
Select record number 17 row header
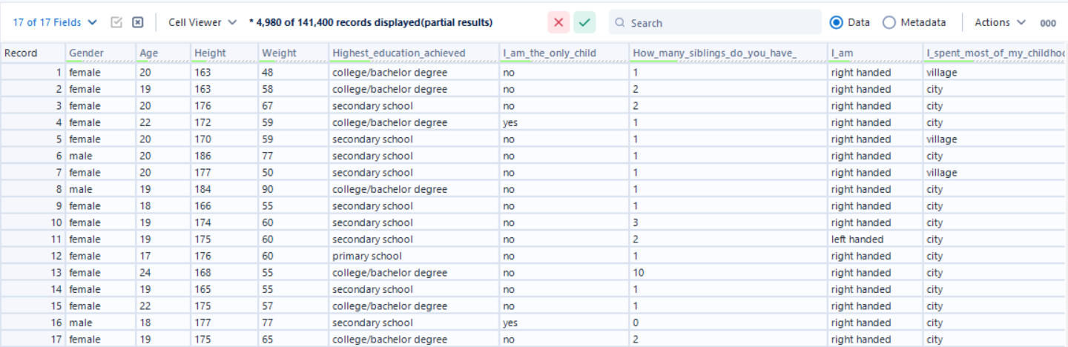click(x=32, y=340)
